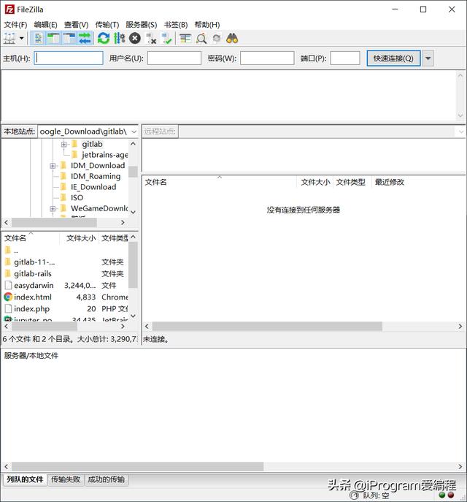The width and height of the screenshot is (467, 502).
Task: Sort remote files by 文件类型 column
Action: coord(352,182)
